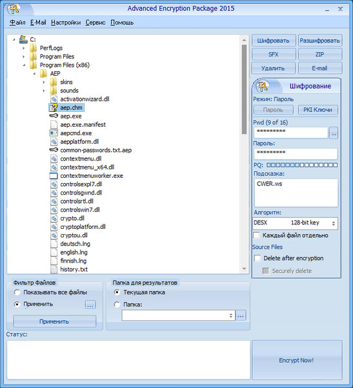Select the Текущая папка radio button
The image size is (353, 388).
(117, 292)
